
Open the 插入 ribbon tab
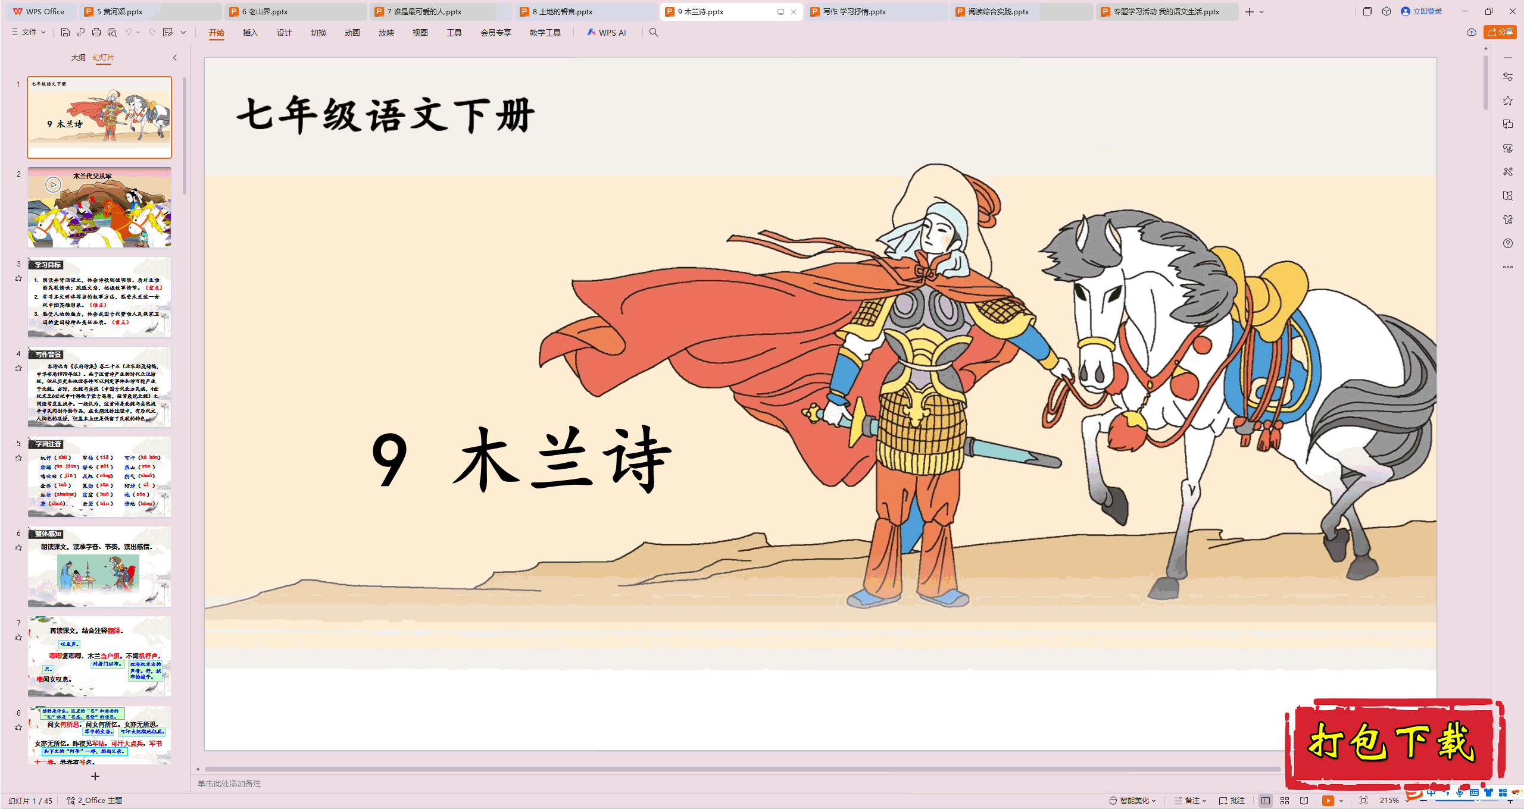250,33
